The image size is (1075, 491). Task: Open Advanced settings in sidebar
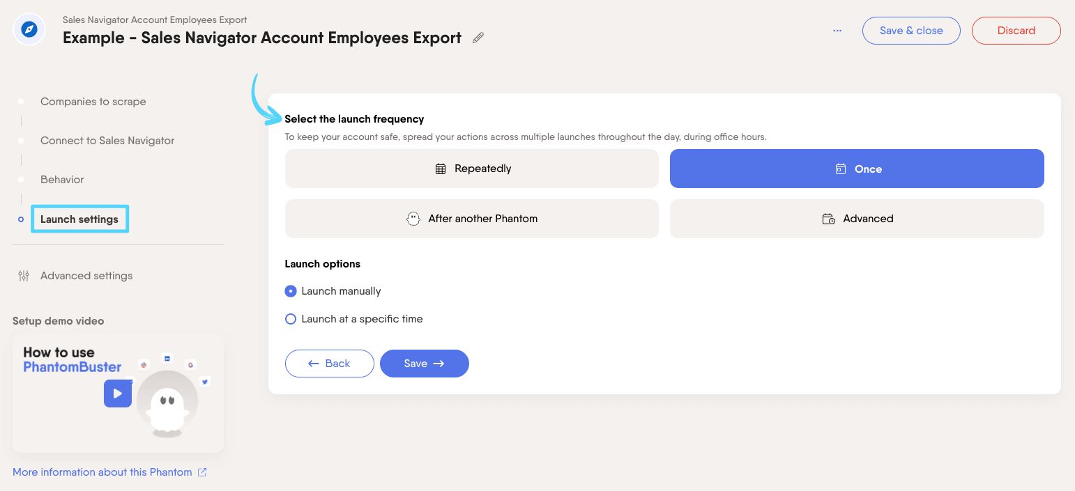pyautogui.click(x=86, y=276)
